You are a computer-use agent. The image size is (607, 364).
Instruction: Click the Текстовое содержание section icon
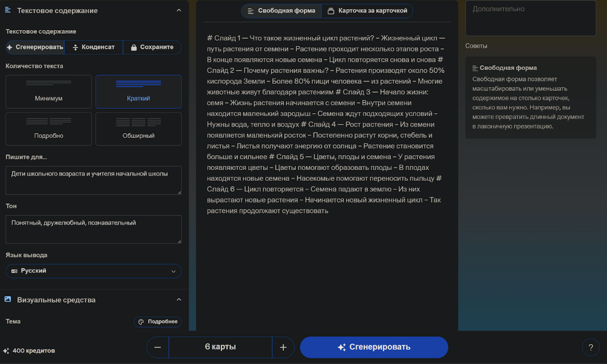coord(8,10)
